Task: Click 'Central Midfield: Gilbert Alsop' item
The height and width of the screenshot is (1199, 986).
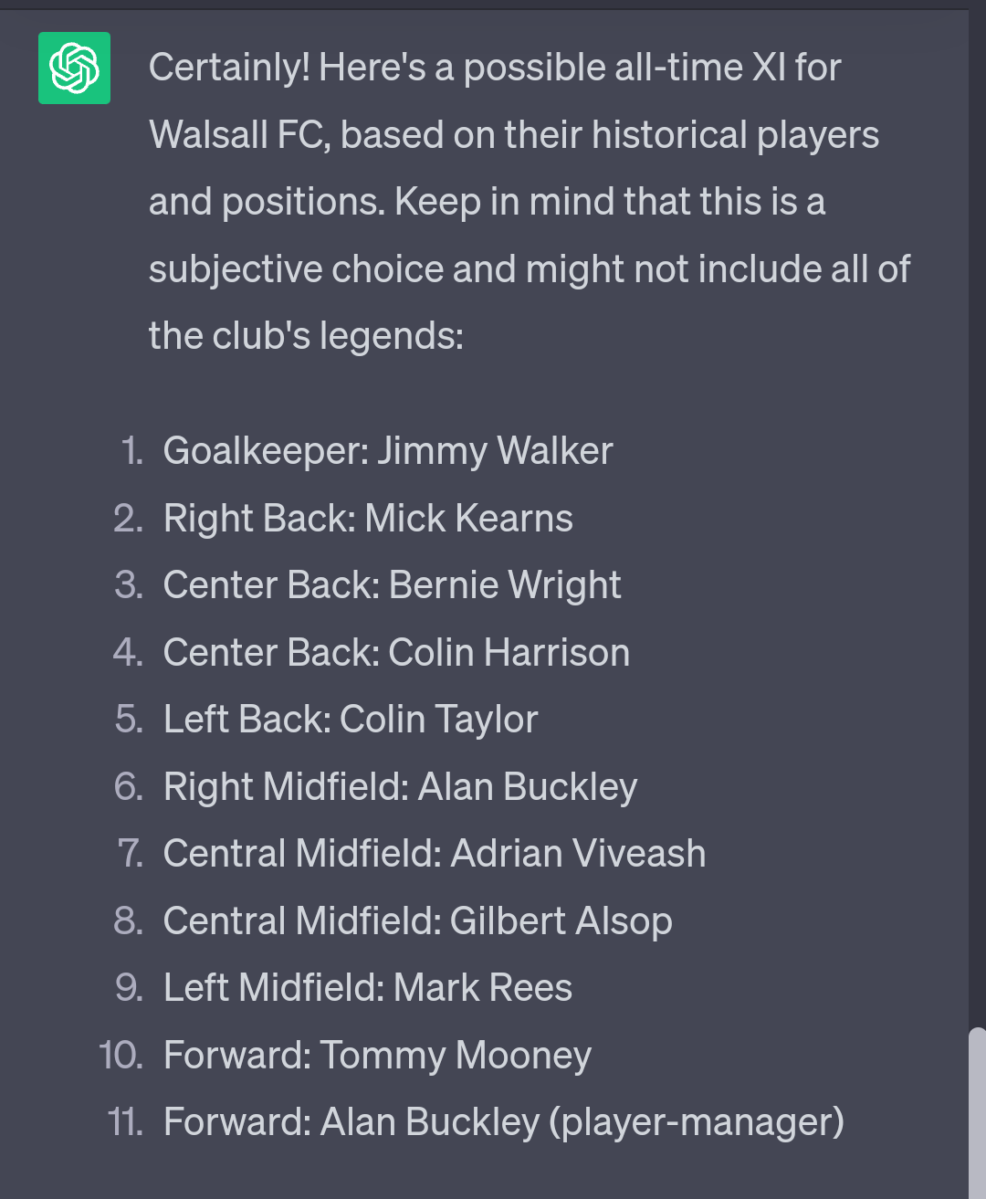Action: pos(417,921)
